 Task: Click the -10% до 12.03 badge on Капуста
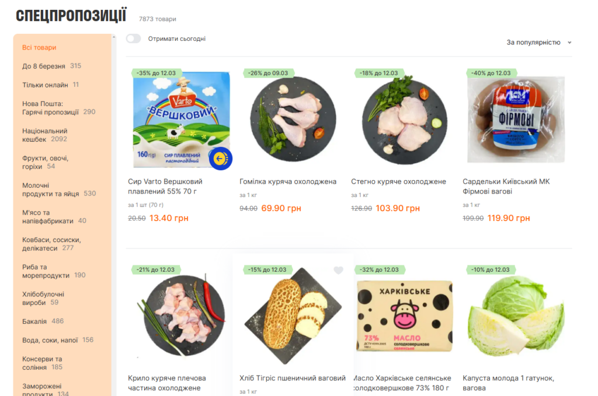(491, 269)
